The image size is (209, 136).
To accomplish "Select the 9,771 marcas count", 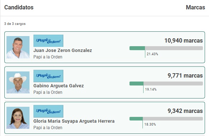I will point(185,76).
